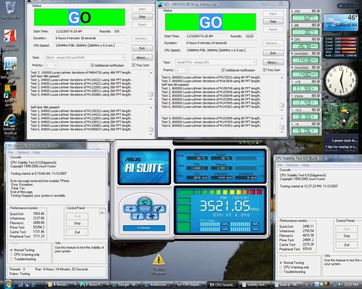This screenshot has width=362, height=289.
Task: Open '5 power tools fo...' sidebar headline
Action: point(344,140)
